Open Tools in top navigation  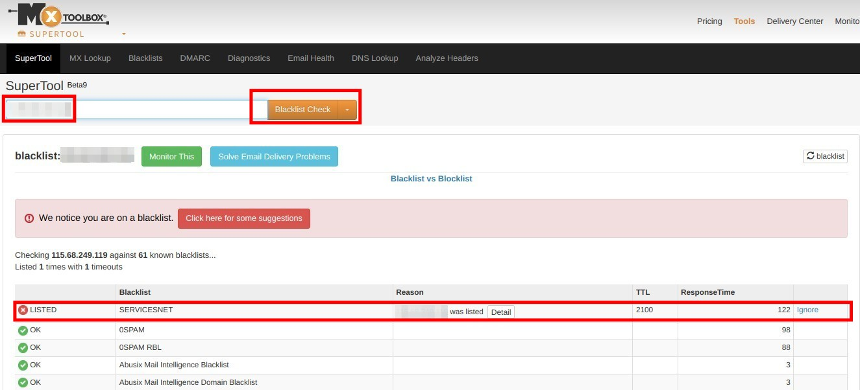coord(744,21)
